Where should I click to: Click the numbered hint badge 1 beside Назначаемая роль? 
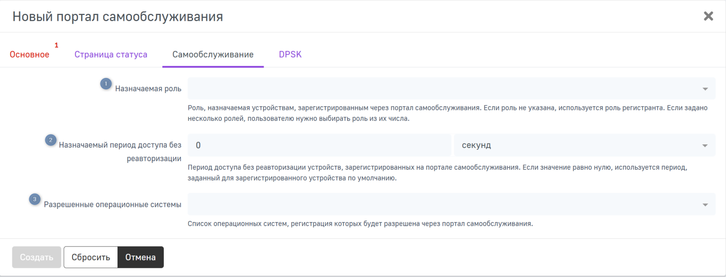[x=106, y=84]
